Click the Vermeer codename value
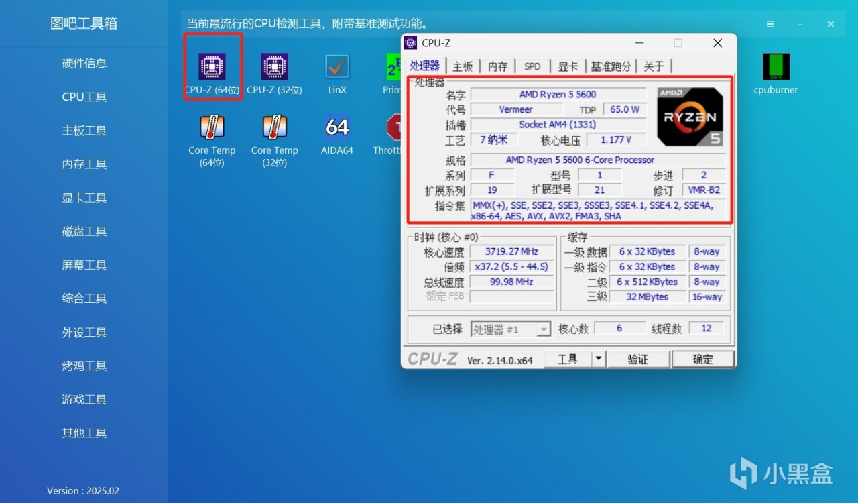The image size is (858, 503). (516, 109)
